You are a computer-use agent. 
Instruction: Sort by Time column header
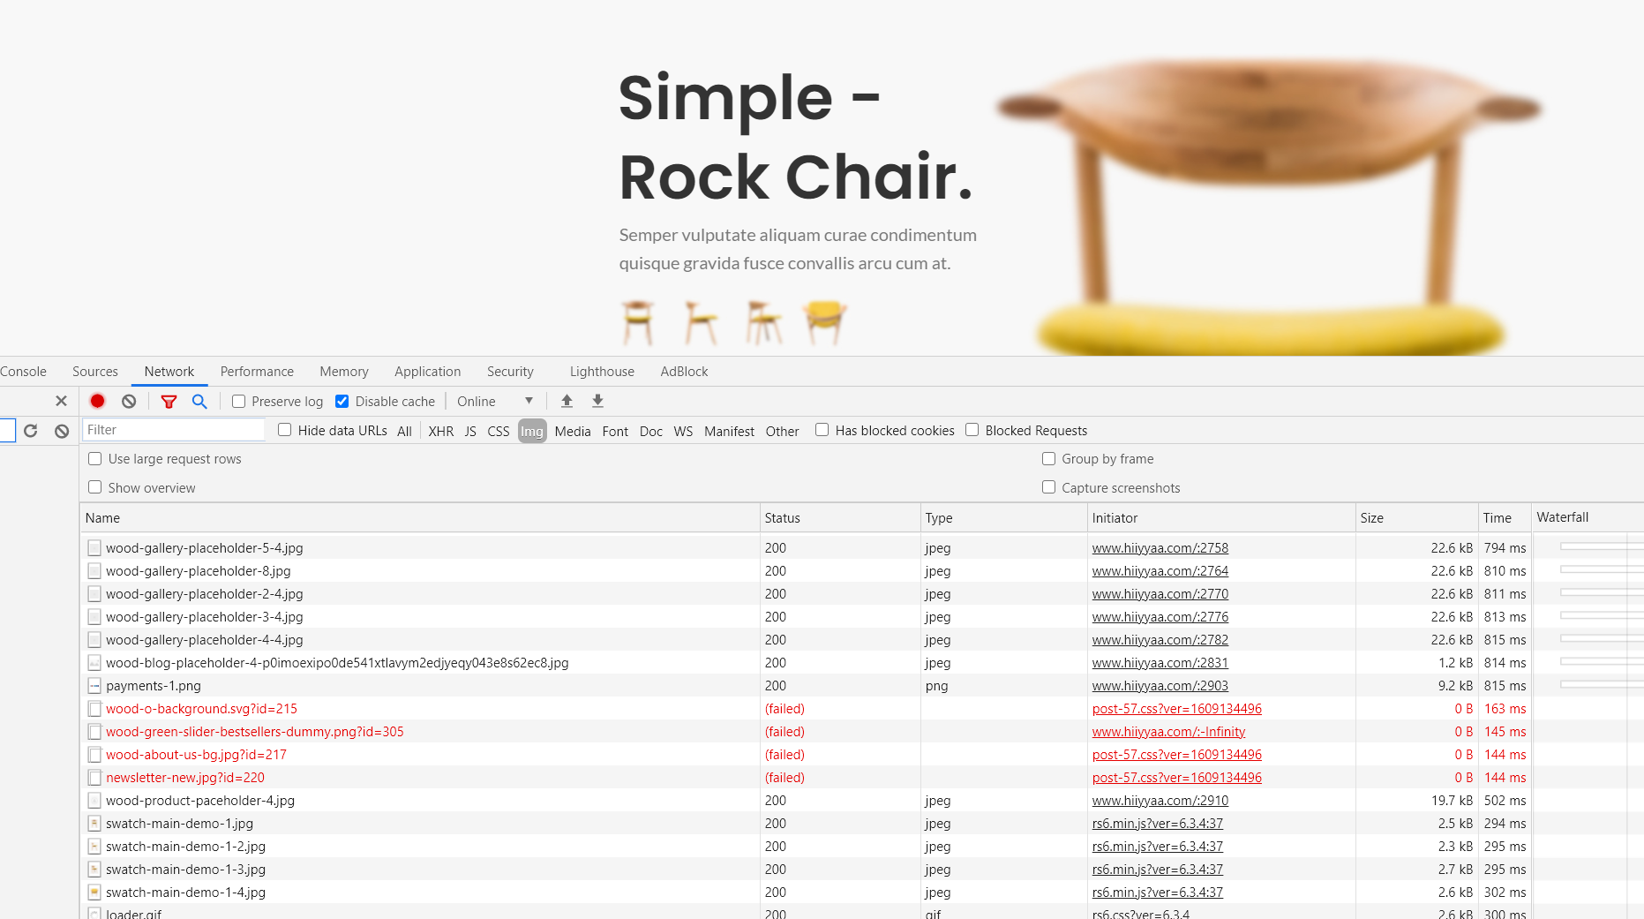[1505, 518]
